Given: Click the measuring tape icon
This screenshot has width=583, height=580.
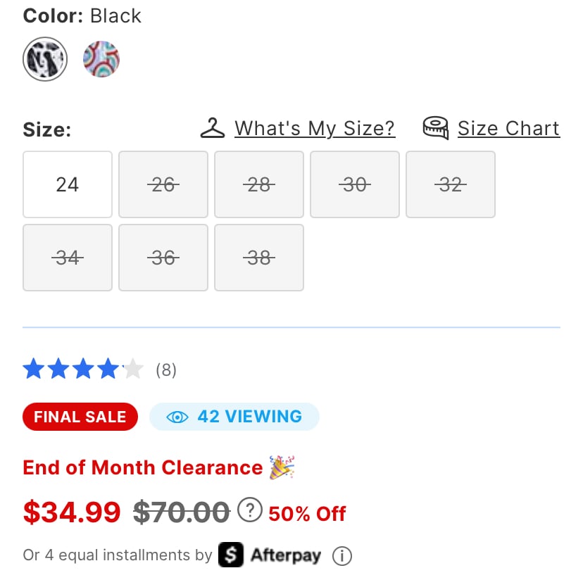Looking at the screenshot, I should (x=436, y=128).
